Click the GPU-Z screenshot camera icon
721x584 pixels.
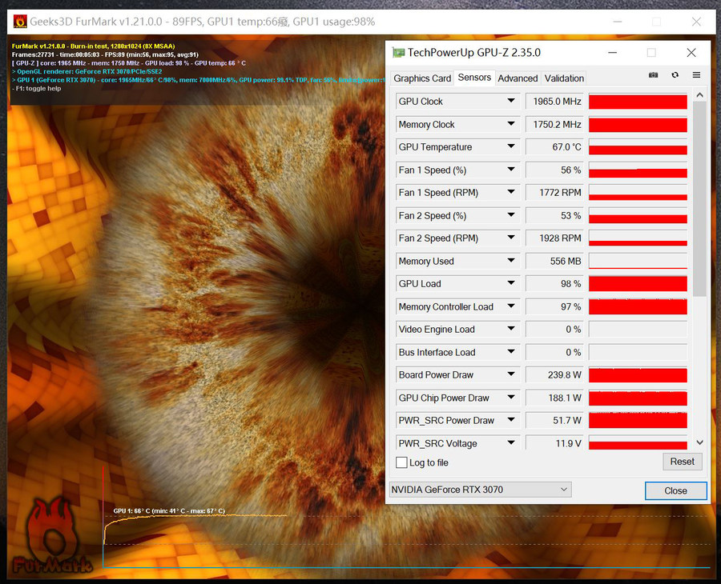(654, 75)
